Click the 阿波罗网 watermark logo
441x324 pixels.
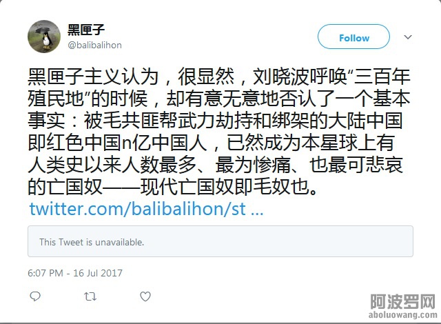pyautogui.click(x=403, y=302)
